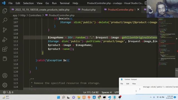Viewport: 178px width, 100px height.
Task: Open Task View on the taskbar
Action: click(x=68, y=97)
